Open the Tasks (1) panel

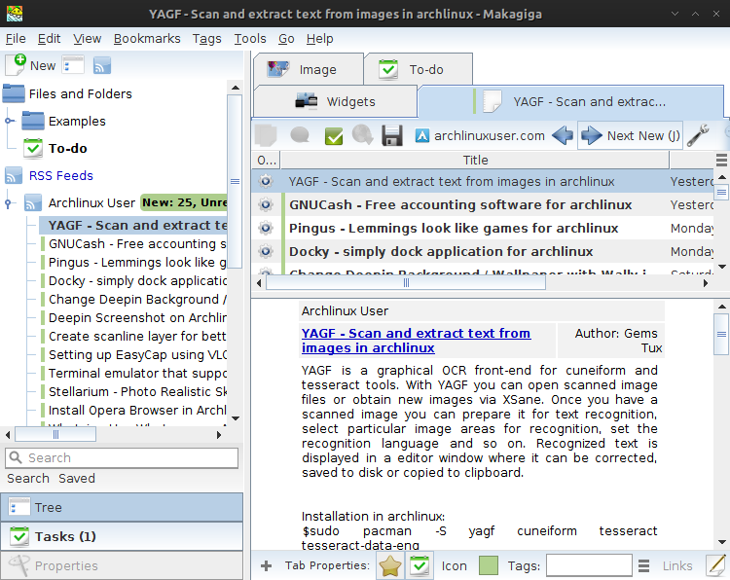pos(122,536)
